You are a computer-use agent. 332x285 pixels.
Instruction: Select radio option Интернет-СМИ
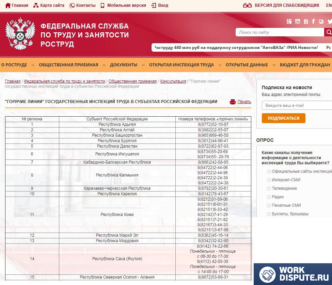269,180
